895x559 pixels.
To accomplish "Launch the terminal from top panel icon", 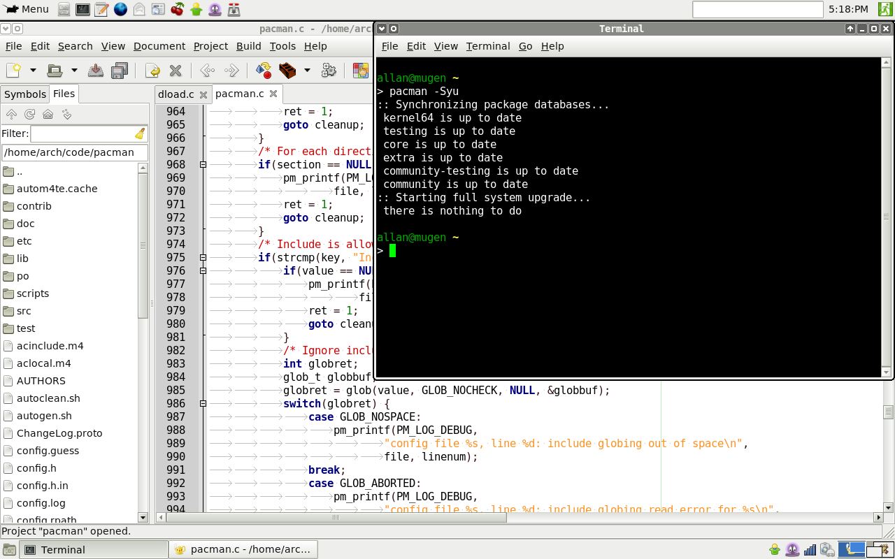I will point(83,9).
